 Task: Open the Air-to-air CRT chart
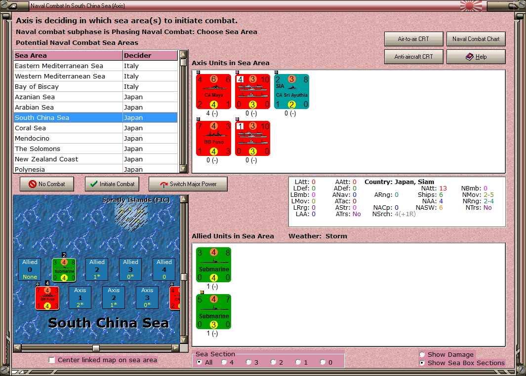click(413, 39)
